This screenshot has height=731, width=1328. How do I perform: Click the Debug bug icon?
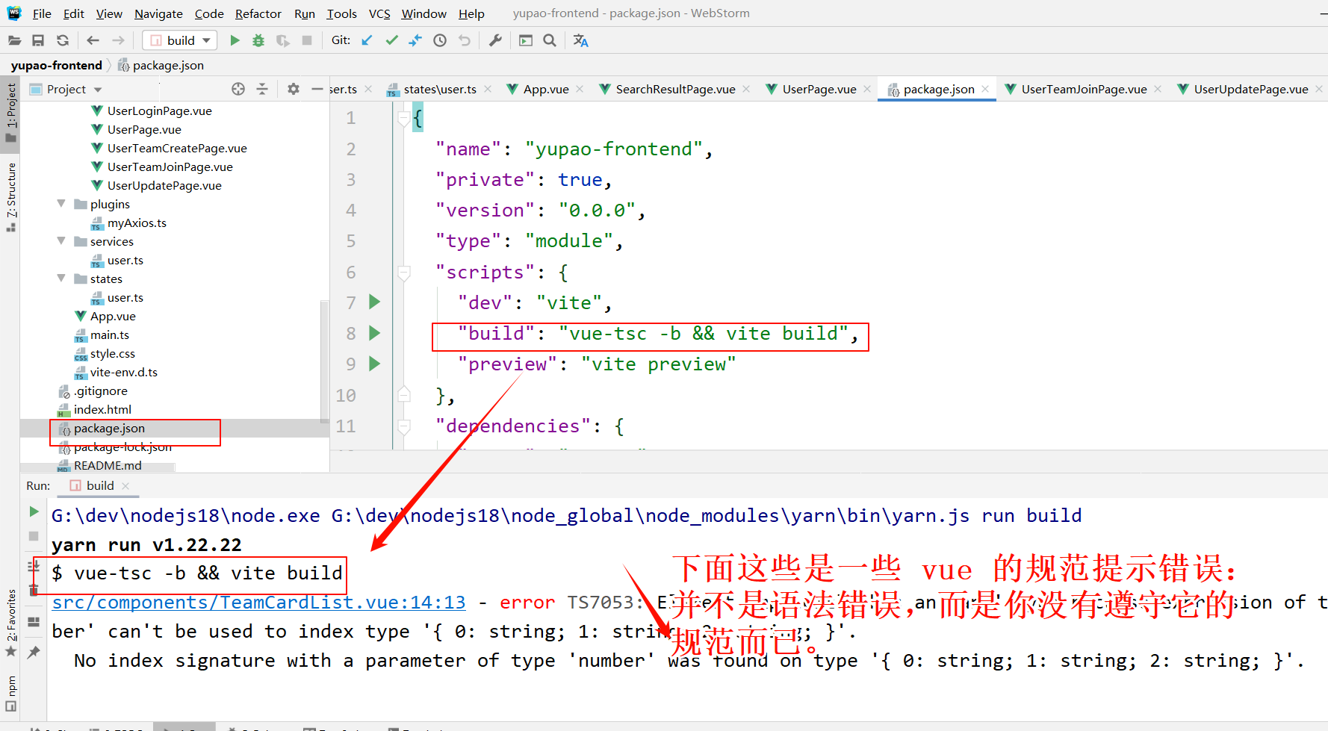258,40
